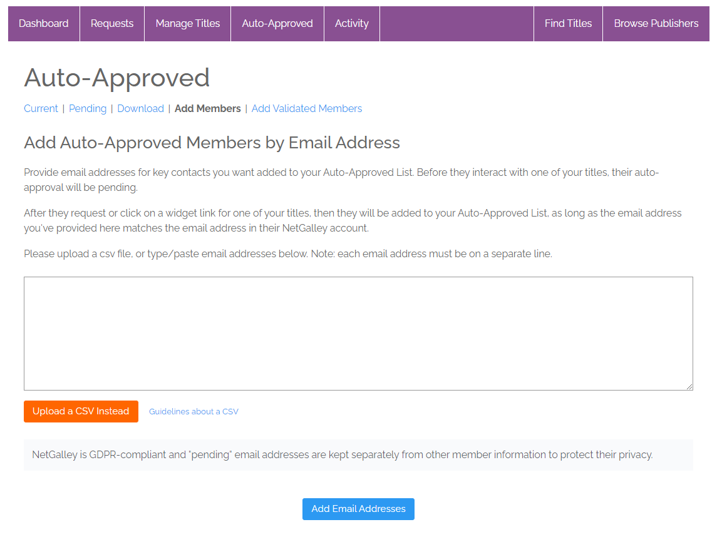
Task: Click the Auto-Approved page heading
Action: coord(116,78)
